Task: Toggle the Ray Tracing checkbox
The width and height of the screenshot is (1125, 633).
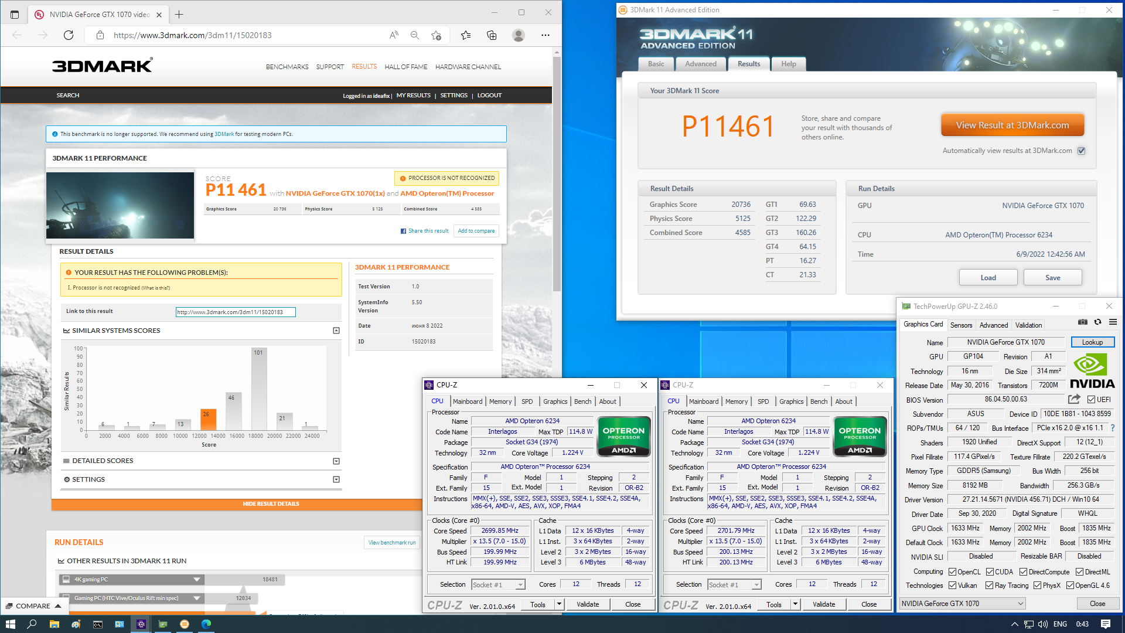Action: pyautogui.click(x=989, y=586)
